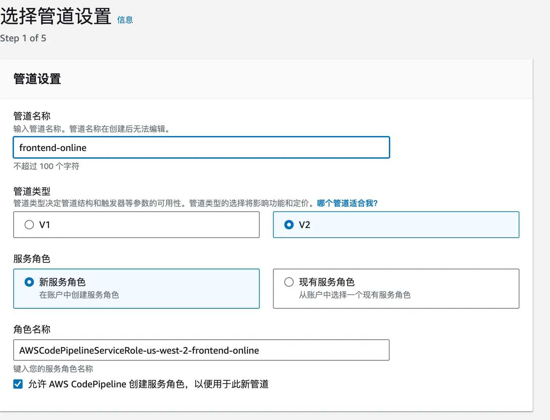Click the 选择管道设置 page title

pyautogui.click(x=56, y=17)
